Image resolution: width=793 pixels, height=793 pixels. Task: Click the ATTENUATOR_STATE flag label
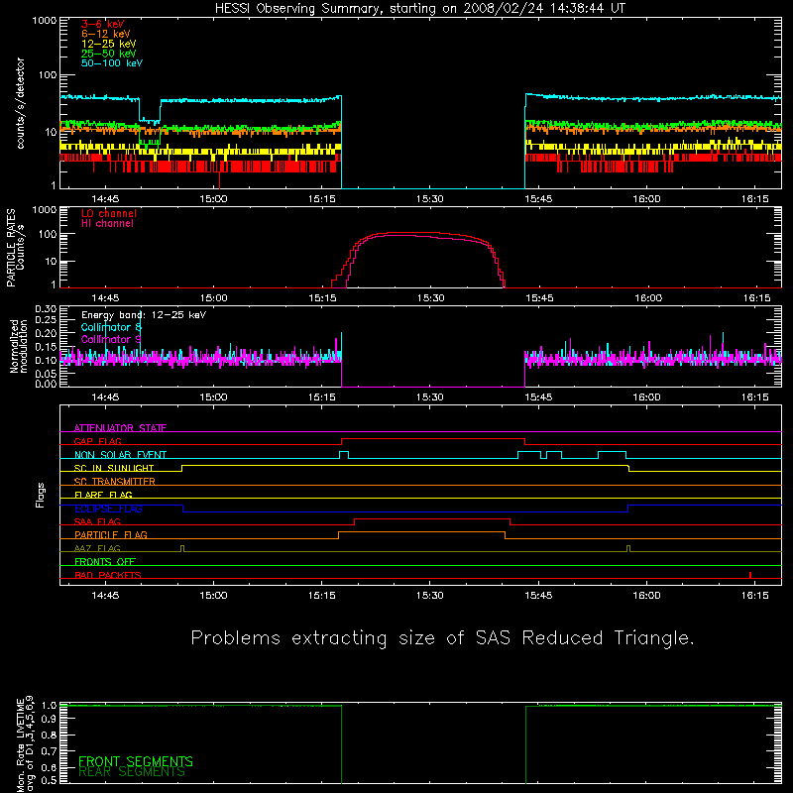[x=120, y=428]
